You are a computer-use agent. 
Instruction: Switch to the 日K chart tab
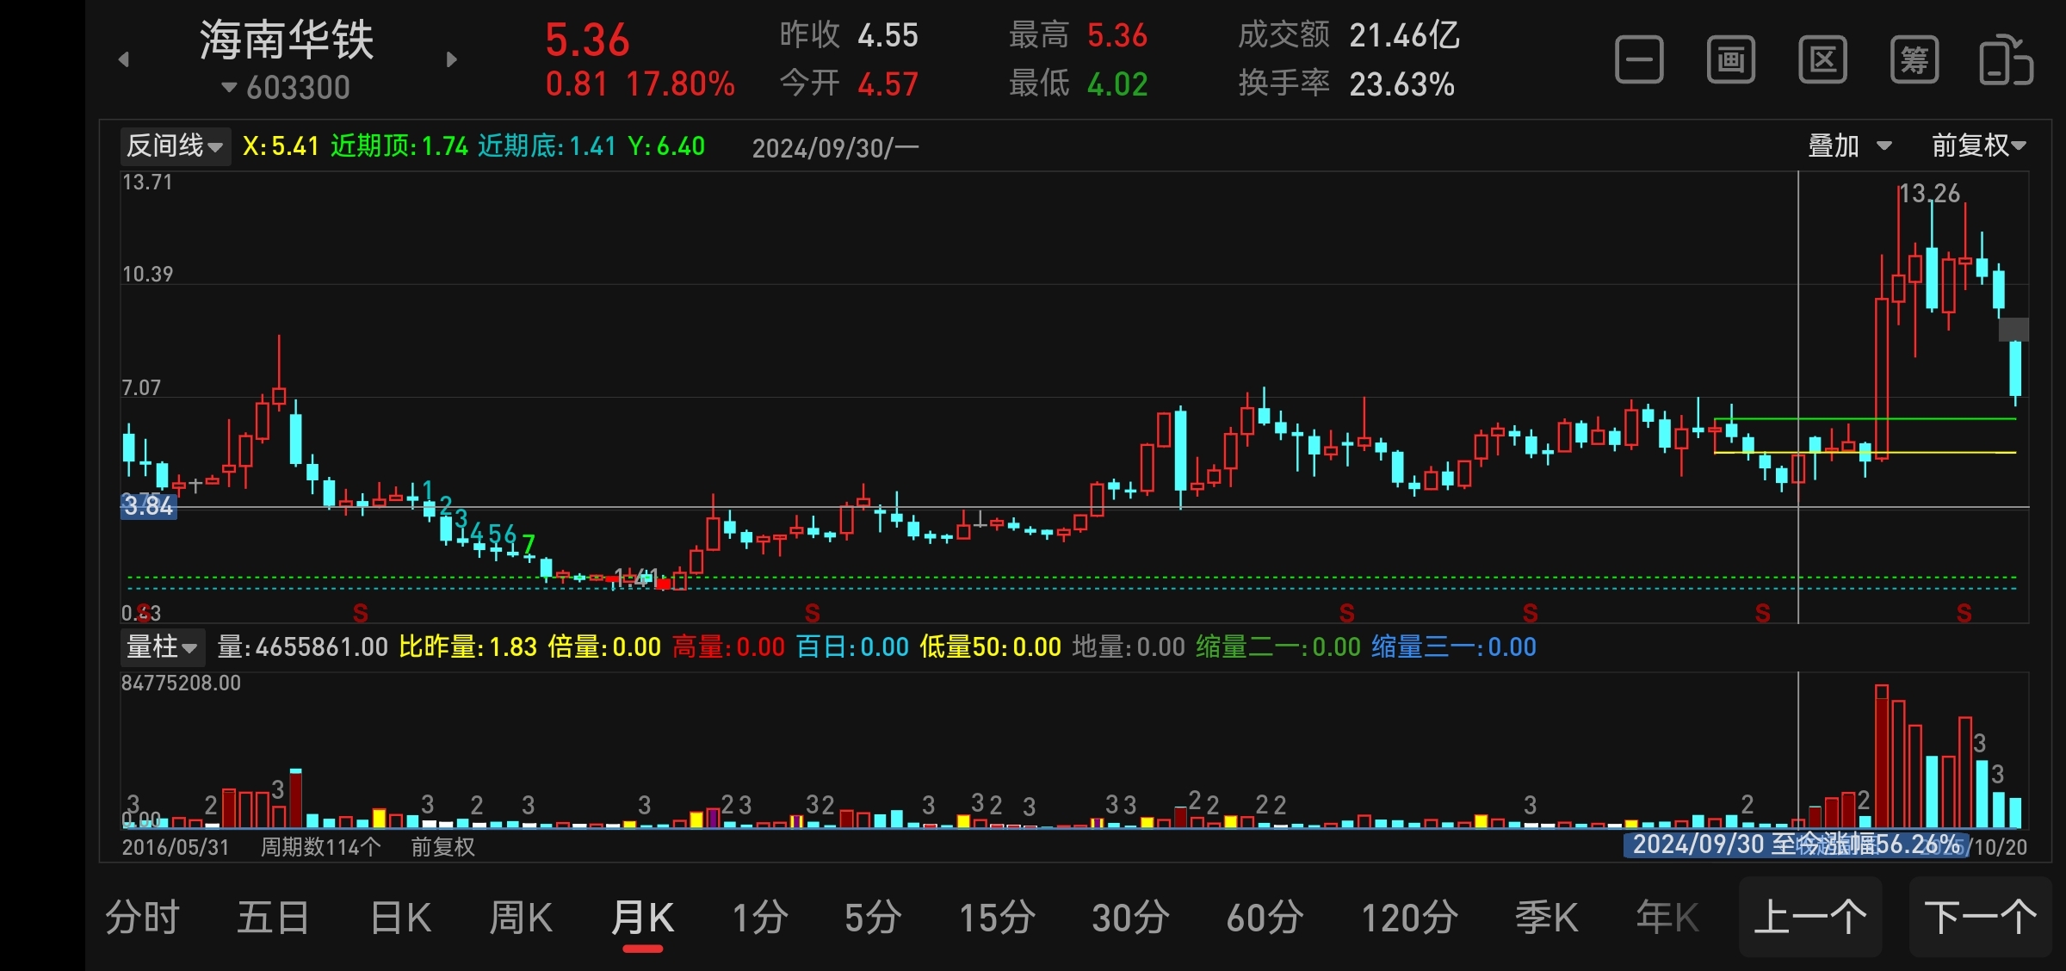click(x=401, y=918)
